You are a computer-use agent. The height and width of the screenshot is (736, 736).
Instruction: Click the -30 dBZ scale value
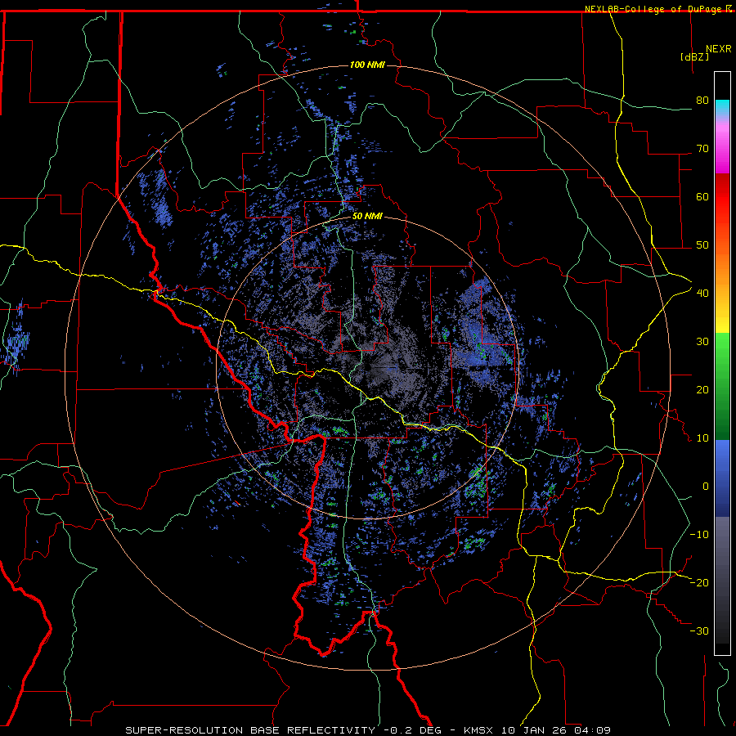tap(699, 631)
